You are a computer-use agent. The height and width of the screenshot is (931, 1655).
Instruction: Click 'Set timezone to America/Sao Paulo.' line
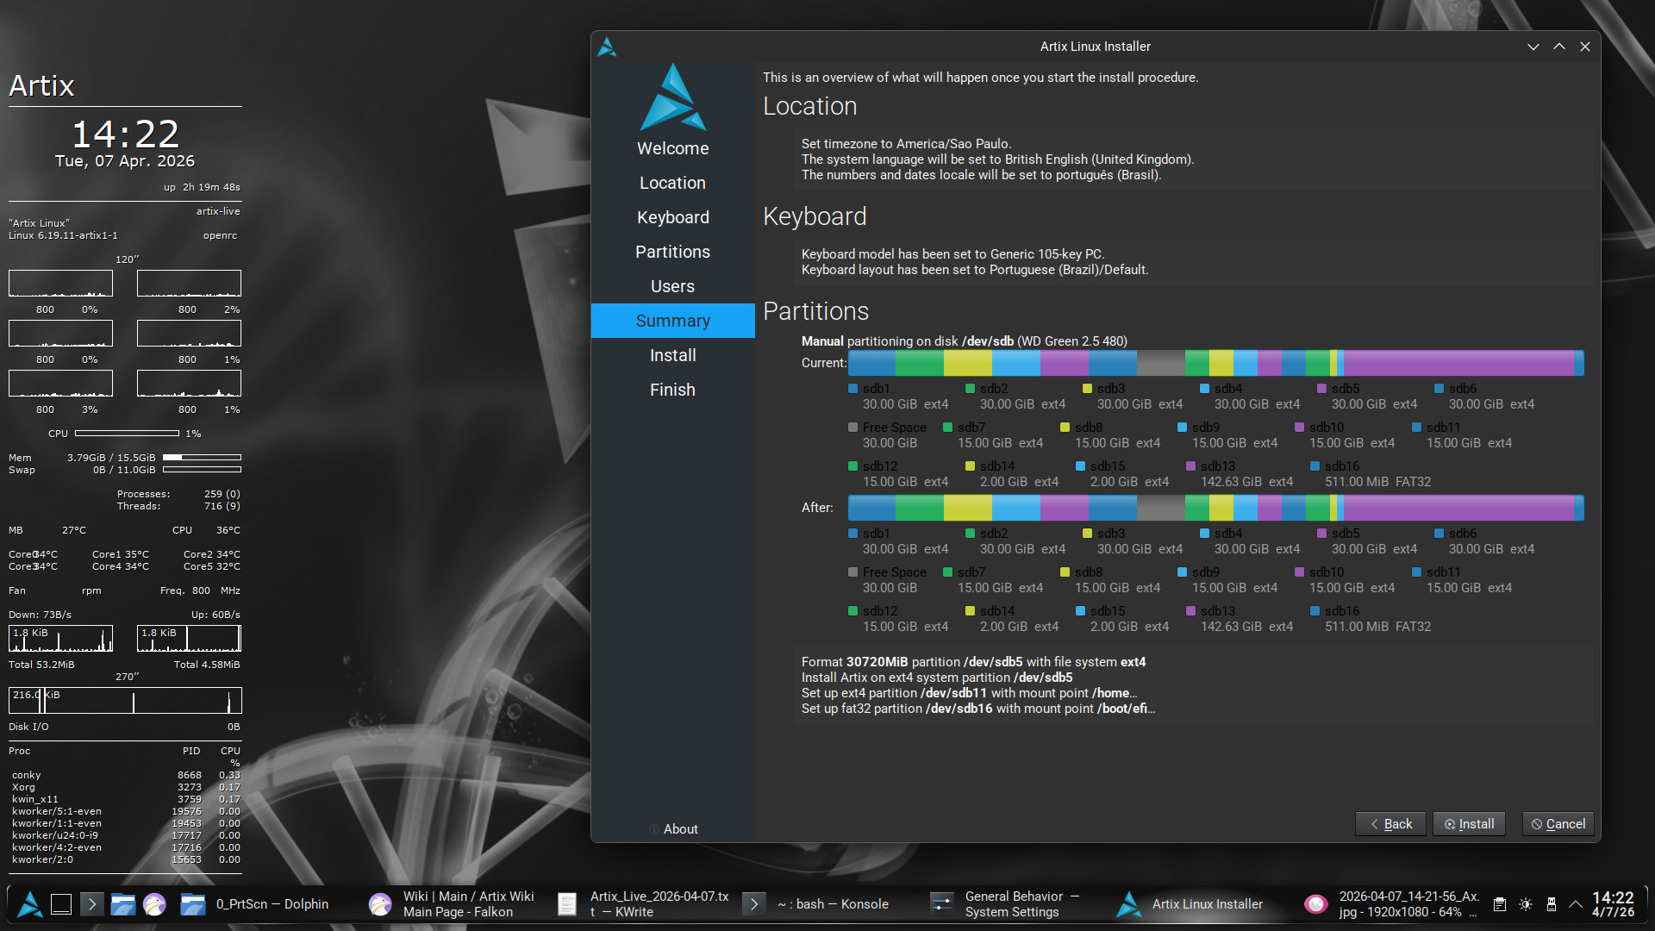[907, 144]
